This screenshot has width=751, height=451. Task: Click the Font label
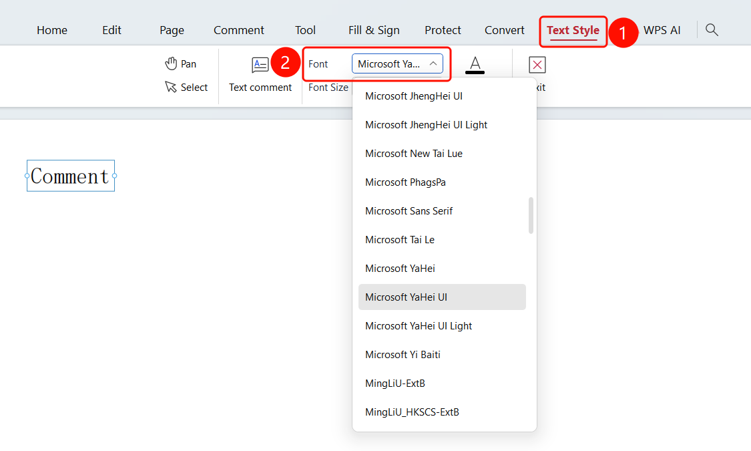click(318, 63)
